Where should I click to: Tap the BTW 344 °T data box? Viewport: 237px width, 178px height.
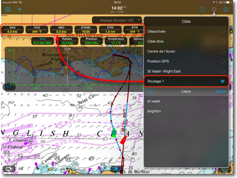134,30
